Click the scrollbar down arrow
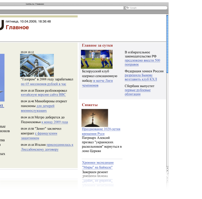The width and height of the screenshot is (202, 199). click(x=167, y=171)
